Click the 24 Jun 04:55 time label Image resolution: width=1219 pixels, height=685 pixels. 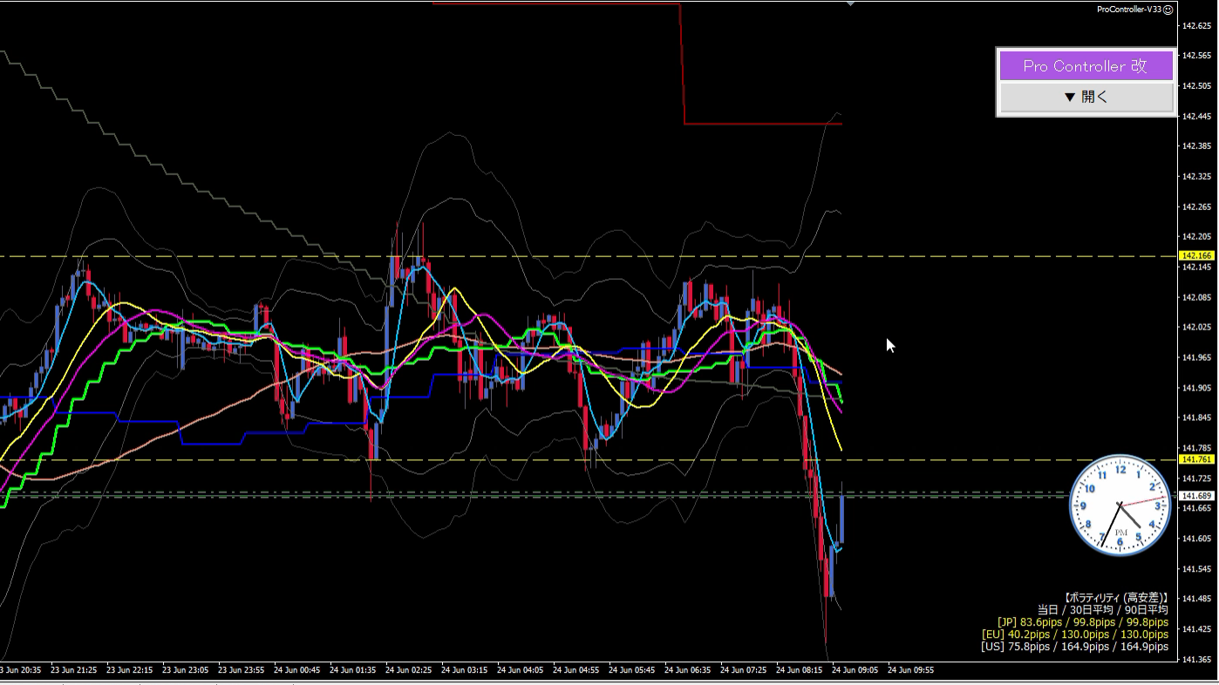(576, 670)
